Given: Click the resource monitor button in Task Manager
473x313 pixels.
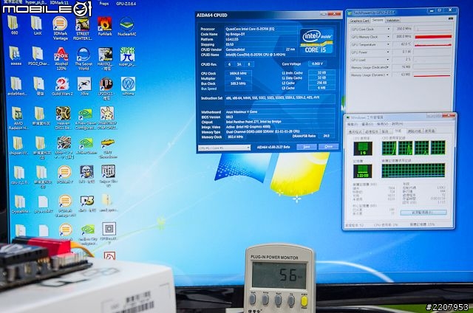Looking at the screenshot, I should [x=423, y=213].
